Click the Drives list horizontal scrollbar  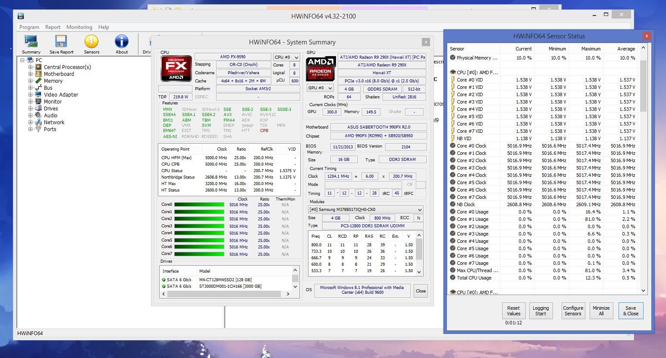coord(224,294)
